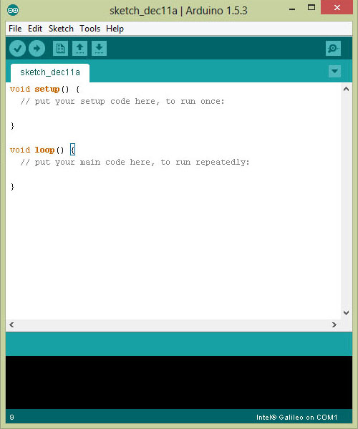Upload the sketch with the arrow button
Screen dimensions: 358x429
(37, 49)
